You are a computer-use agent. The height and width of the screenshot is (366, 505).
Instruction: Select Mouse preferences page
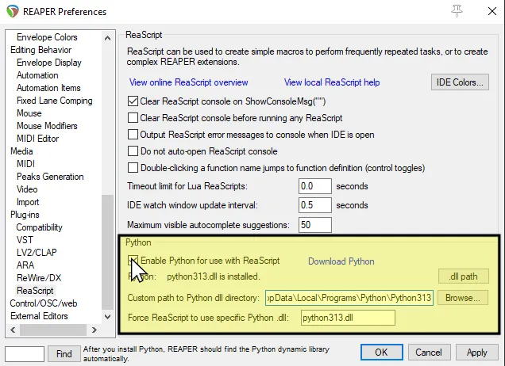[29, 113]
